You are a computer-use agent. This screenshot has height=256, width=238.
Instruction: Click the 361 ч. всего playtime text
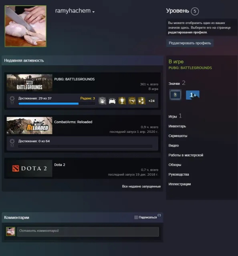tap(149, 84)
